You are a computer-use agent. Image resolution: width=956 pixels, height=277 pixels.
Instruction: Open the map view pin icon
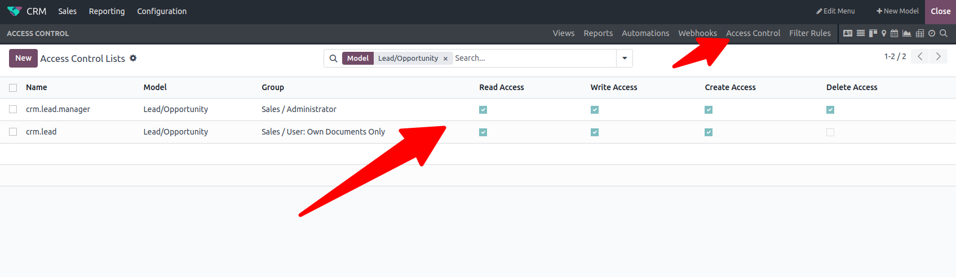tap(884, 33)
